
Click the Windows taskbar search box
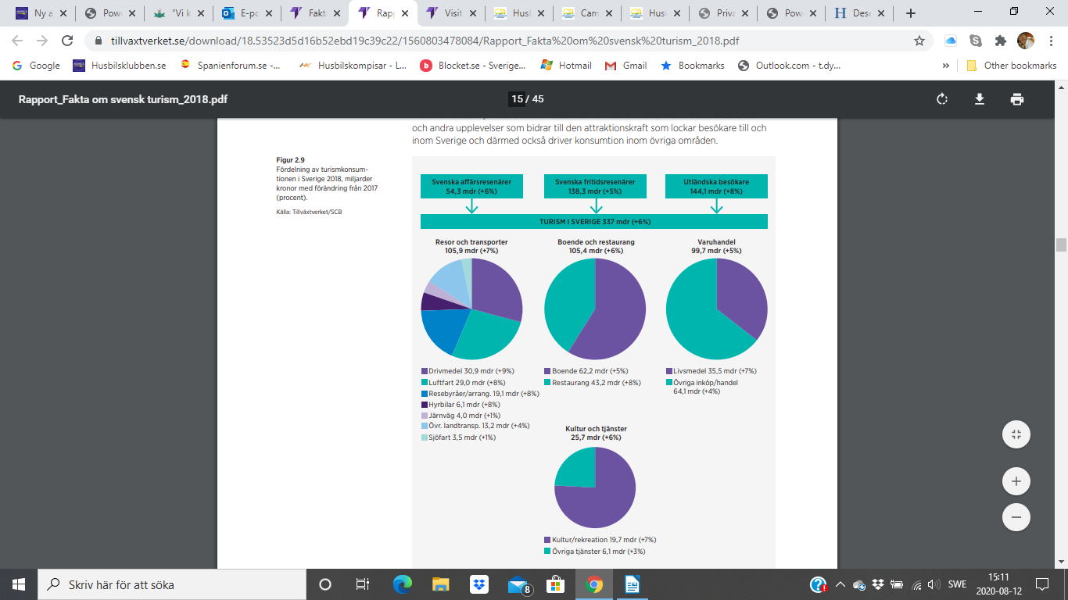[x=172, y=584]
